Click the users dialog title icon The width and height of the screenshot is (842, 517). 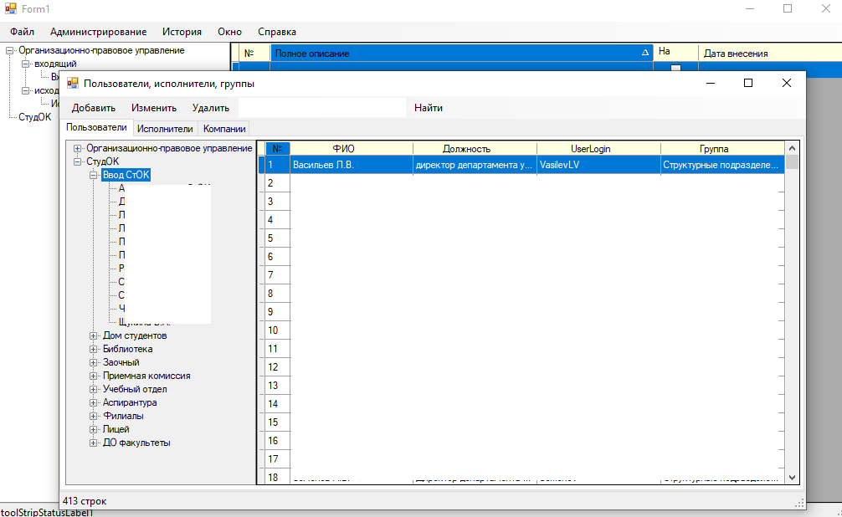(x=73, y=83)
